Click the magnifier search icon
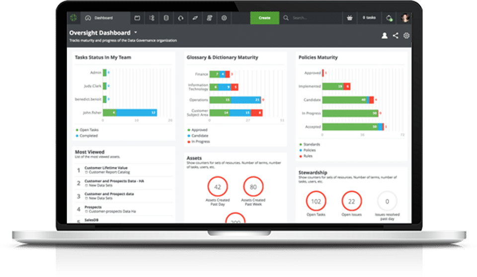Screen dimensions: 477x277 (x=286, y=18)
